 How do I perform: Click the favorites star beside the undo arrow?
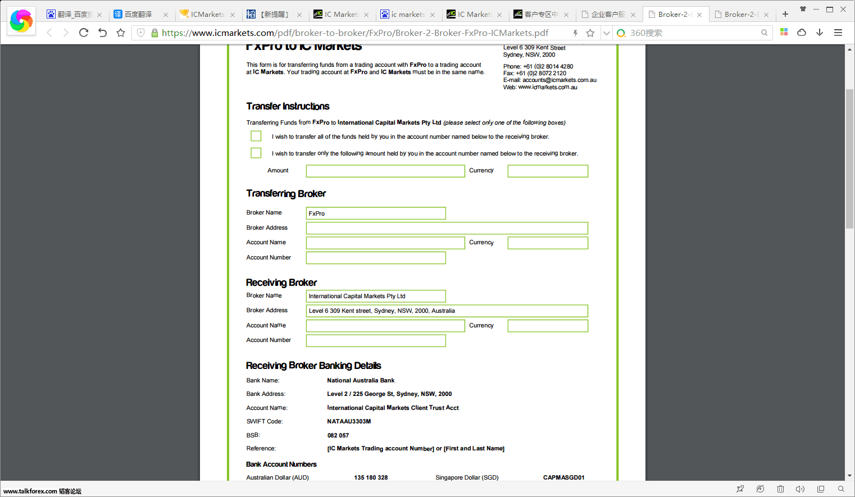click(x=120, y=33)
